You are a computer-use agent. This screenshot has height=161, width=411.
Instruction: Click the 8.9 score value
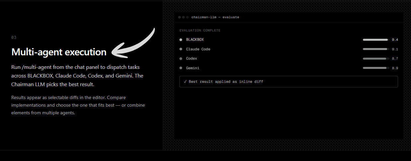[395, 68]
